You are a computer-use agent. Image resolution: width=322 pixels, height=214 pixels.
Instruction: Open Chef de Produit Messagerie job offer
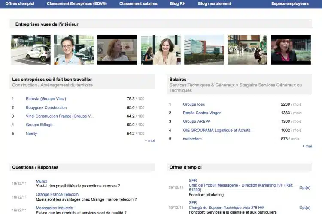[x=241, y=187]
